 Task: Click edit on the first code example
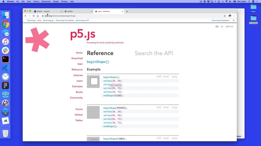(x=159, y=76)
